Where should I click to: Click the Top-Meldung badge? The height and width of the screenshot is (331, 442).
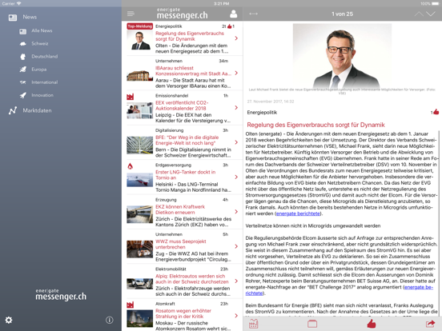pos(140,26)
